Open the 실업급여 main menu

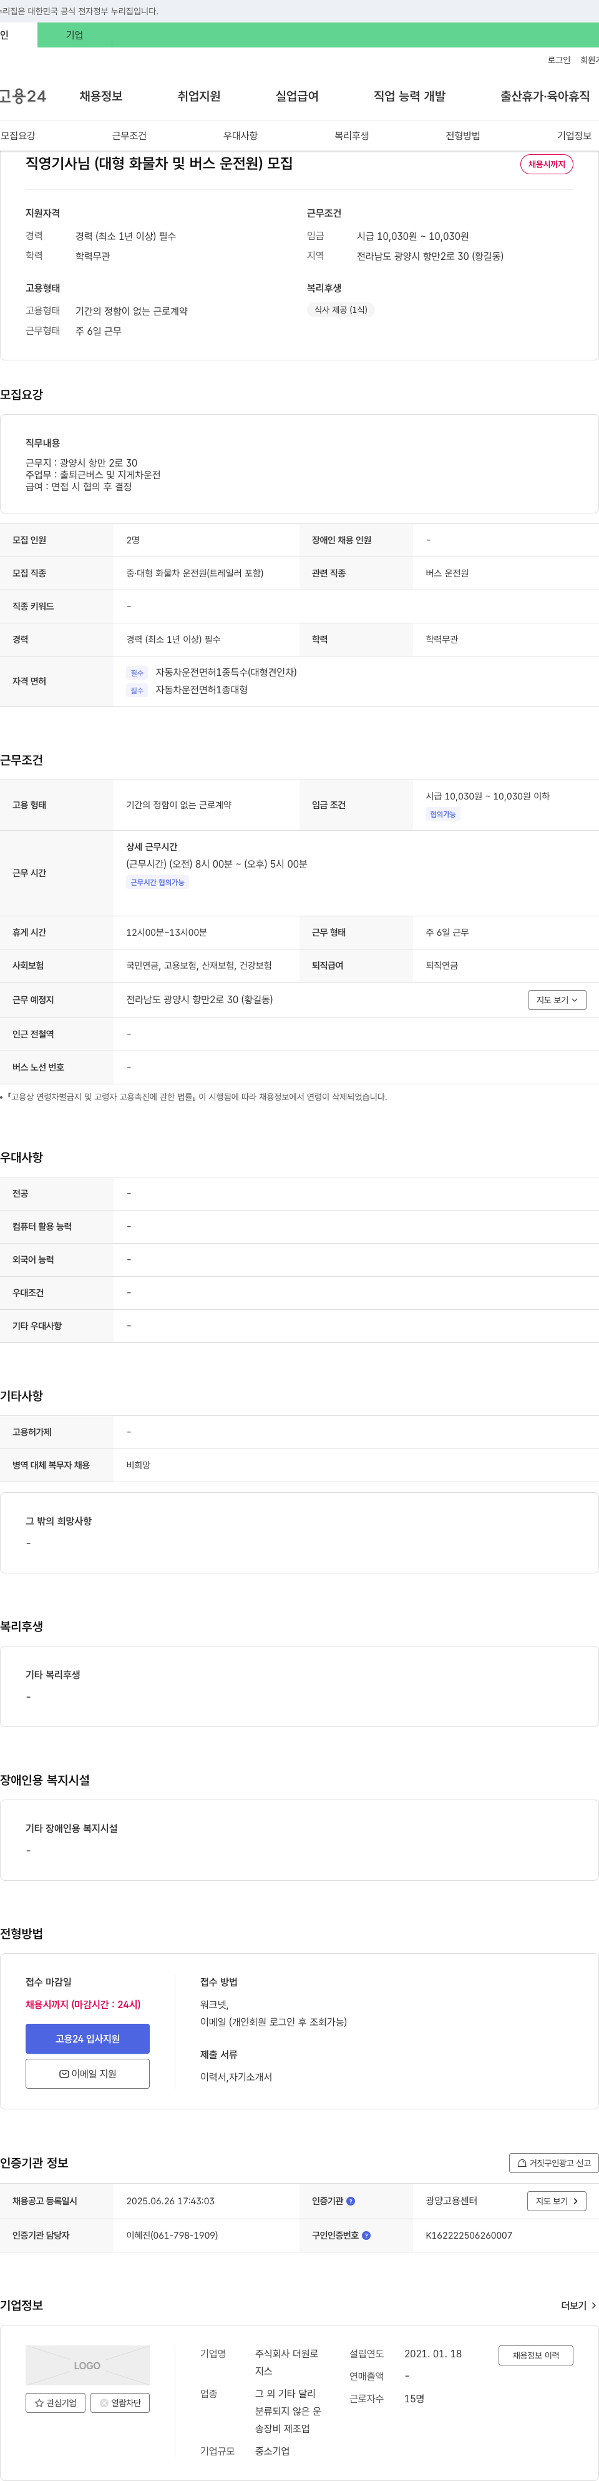pos(297,96)
